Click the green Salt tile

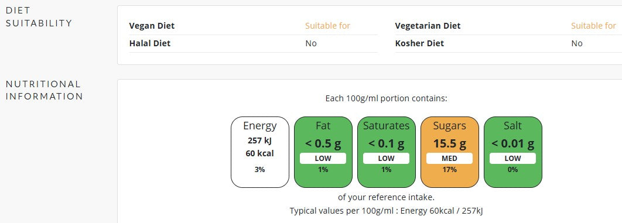click(x=513, y=152)
